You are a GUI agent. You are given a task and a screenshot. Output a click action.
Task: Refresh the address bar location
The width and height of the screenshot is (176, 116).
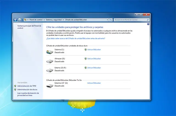(111, 20)
